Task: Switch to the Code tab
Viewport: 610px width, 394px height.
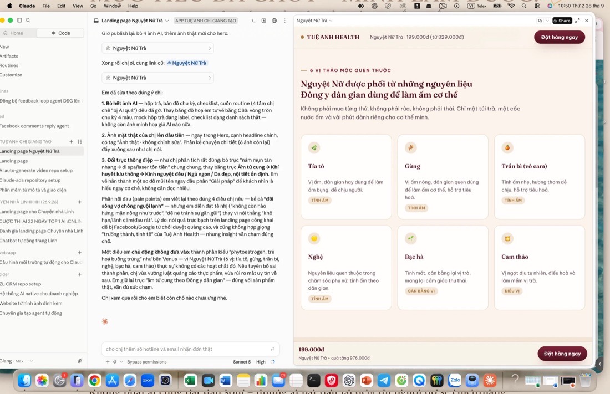Action: pyautogui.click(x=60, y=33)
